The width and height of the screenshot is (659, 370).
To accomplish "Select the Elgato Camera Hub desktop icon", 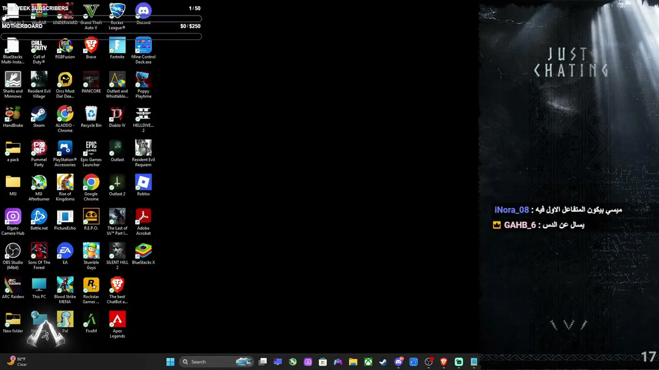I will (13, 222).
